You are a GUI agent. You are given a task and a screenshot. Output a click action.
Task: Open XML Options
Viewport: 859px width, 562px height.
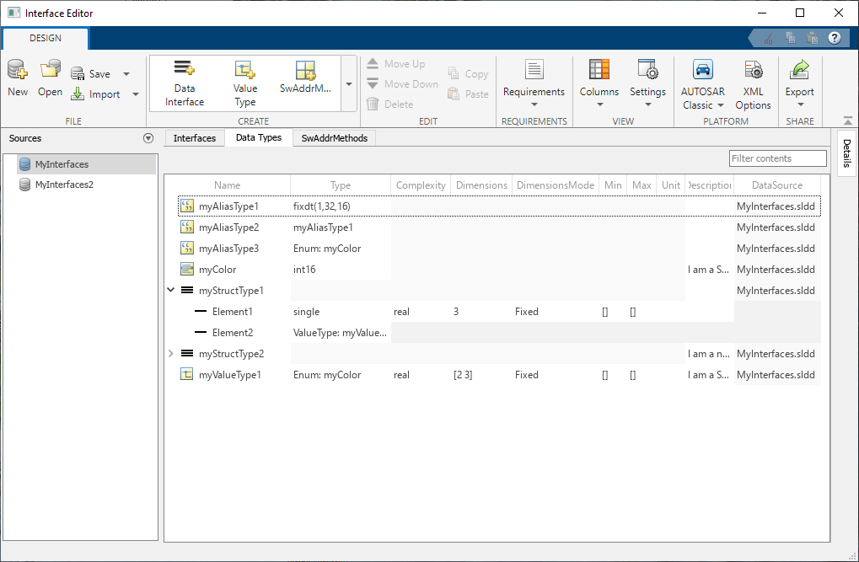point(753,82)
